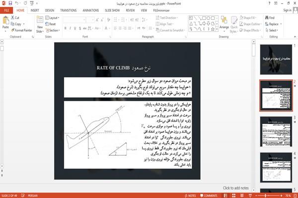Open the Shape Fill dropdown

(x=248, y=18)
